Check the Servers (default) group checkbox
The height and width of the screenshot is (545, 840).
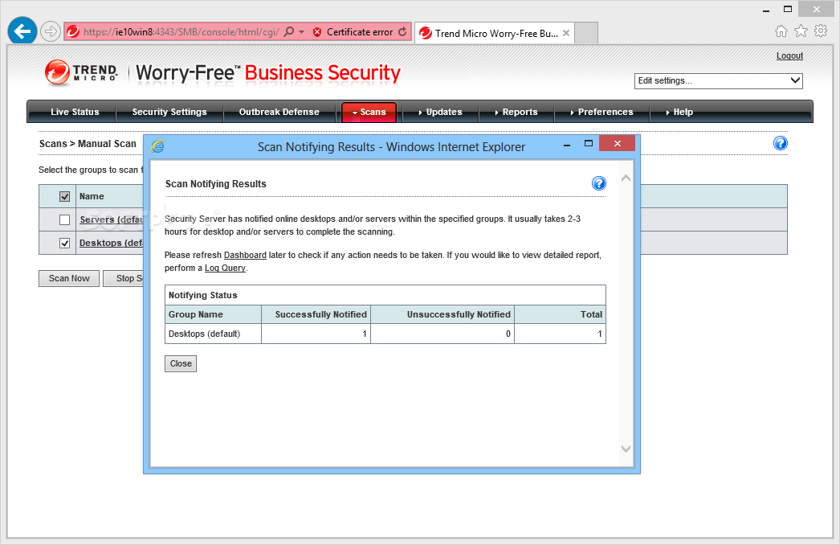[x=64, y=219]
